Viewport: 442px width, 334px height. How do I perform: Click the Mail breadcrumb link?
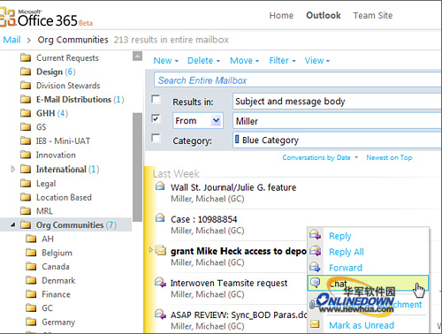click(11, 40)
